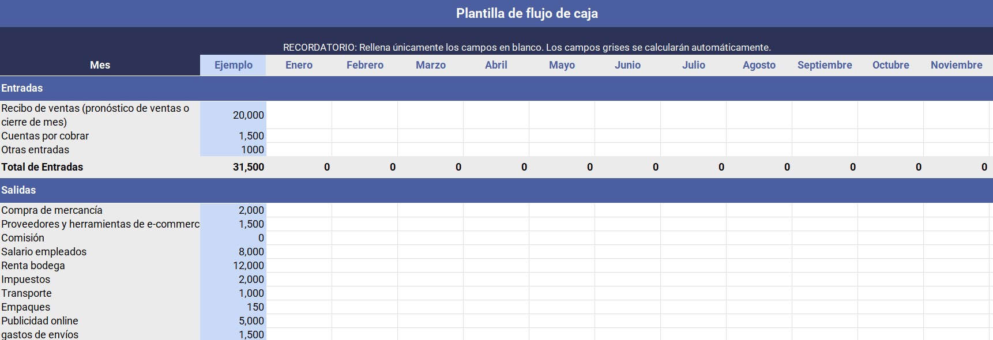Viewport: 993px width, 340px height.
Task: Click the empty Marzo Otras entradas cell
Action: [430, 150]
